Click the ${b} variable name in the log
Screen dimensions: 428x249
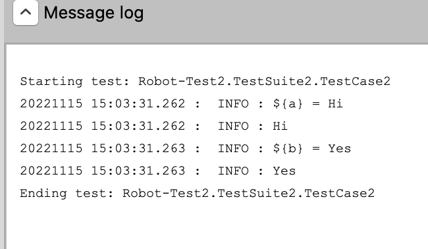click(288, 148)
